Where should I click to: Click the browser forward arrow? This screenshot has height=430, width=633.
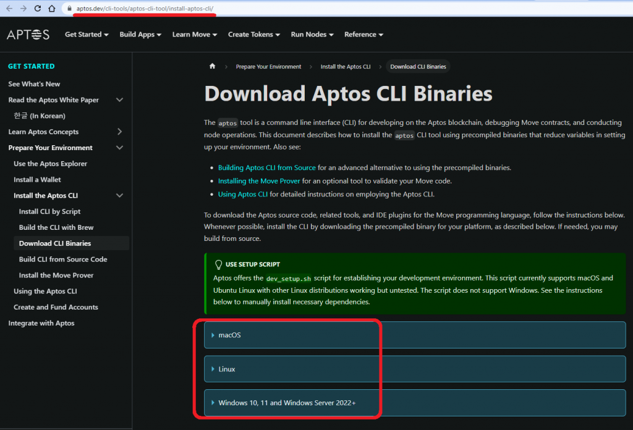pyautogui.click(x=23, y=9)
